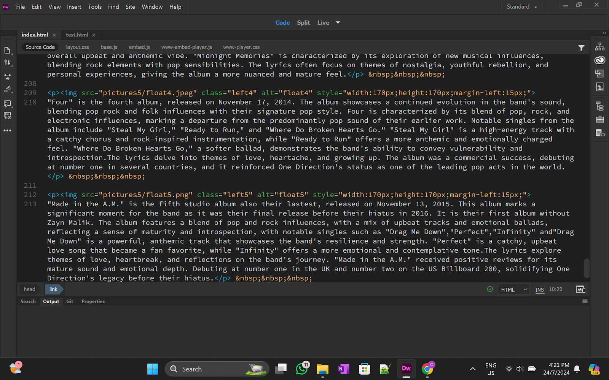Toggle the INS insert mode indicator
Screen dimensions: 609x380
point(539,290)
